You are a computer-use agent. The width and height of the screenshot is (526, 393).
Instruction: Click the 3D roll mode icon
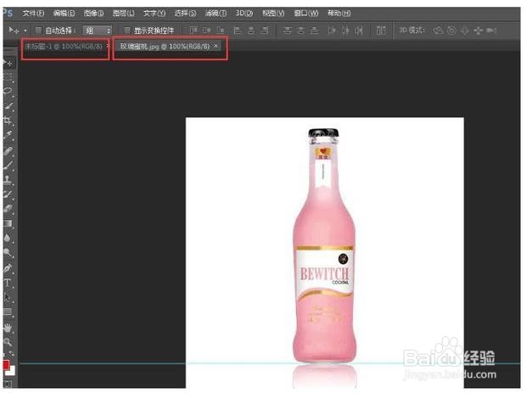452,31
